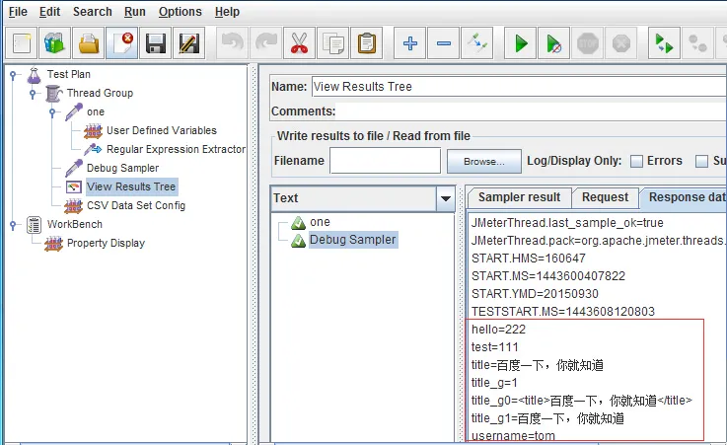Click the Paste clipboard icon
This screenshot has height=445, width=727.
[x=366, y=43]
